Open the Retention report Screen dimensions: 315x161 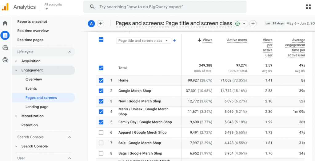tap(30, 125)
